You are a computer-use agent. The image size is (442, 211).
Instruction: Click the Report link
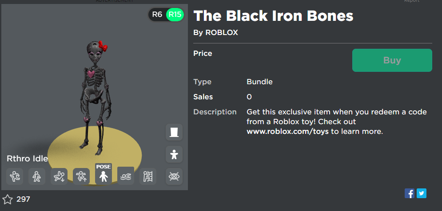pos(411,1)
